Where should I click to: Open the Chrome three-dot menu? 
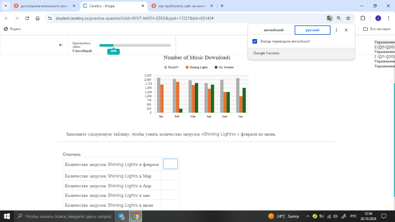click(x=388, y=18)
